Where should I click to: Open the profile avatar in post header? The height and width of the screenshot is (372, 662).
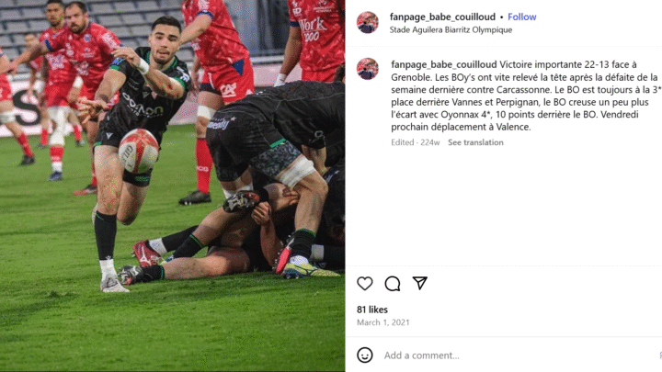(367, 22)
